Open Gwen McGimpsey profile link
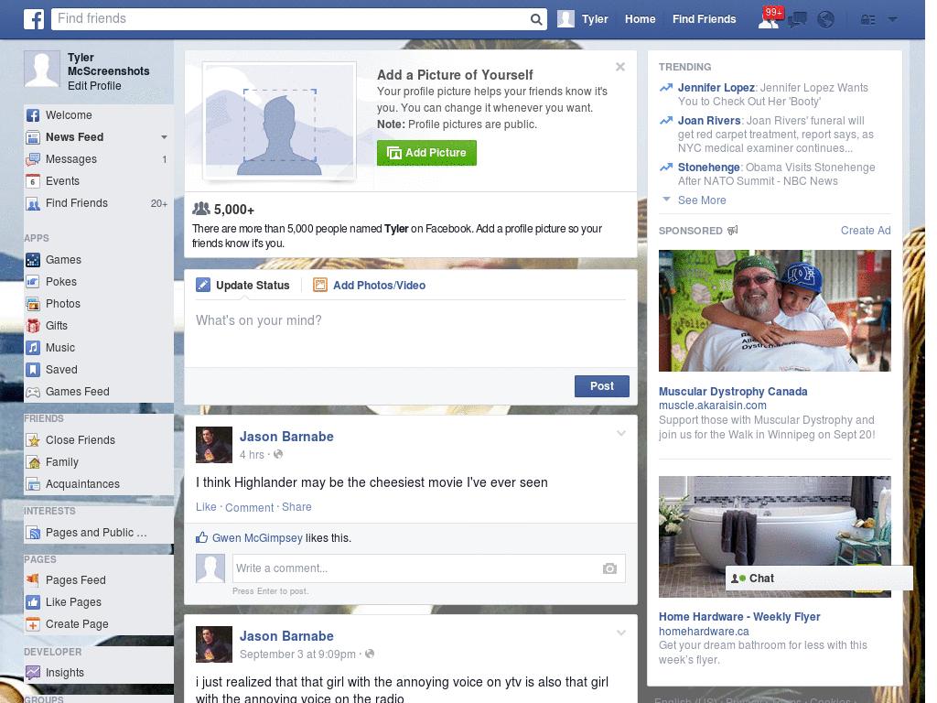Screen dimensions: 937x703 [x=257, y=538]
